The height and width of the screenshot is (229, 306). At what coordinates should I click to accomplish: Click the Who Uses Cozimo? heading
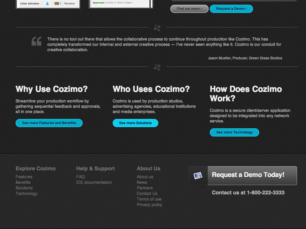151,89
